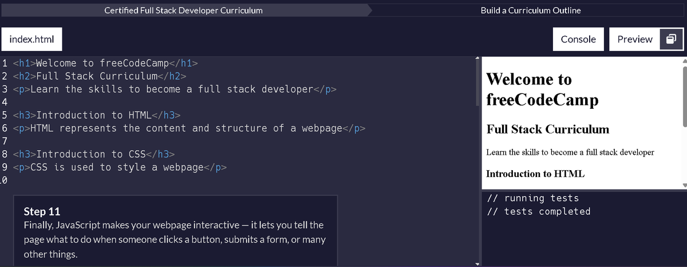
Task: Click code line 5 Introduction to HTML
Action: 97,115
